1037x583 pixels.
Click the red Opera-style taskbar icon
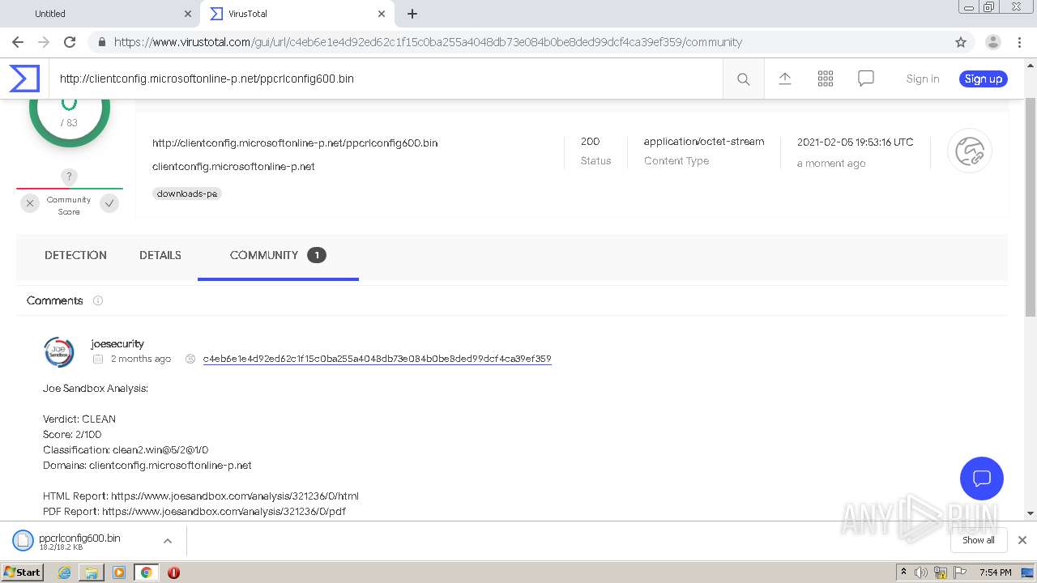point(173,572)
